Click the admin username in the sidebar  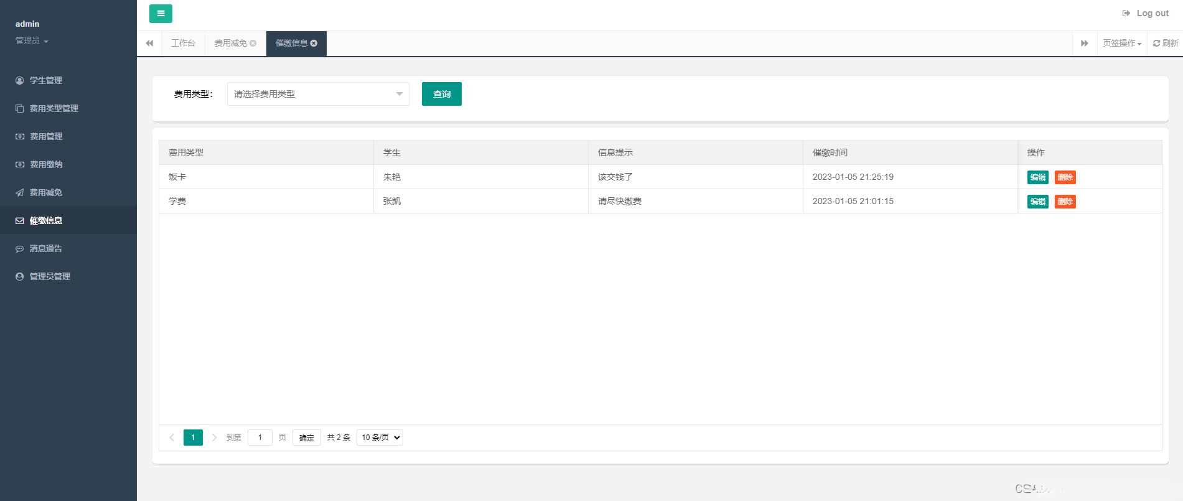click(27, 24)
